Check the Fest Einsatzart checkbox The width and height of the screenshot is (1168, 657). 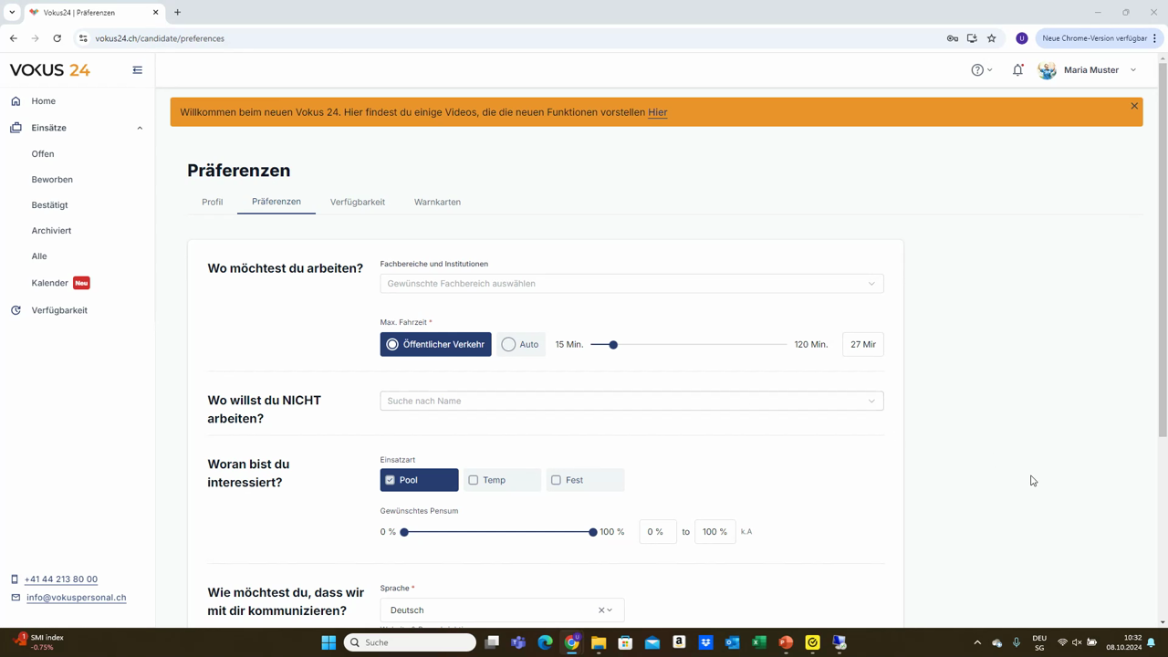[556, 480]
